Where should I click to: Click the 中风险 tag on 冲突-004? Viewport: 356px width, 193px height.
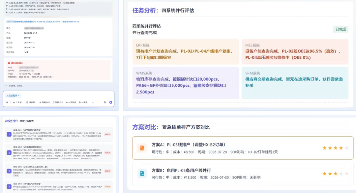[x=107, y=187]
